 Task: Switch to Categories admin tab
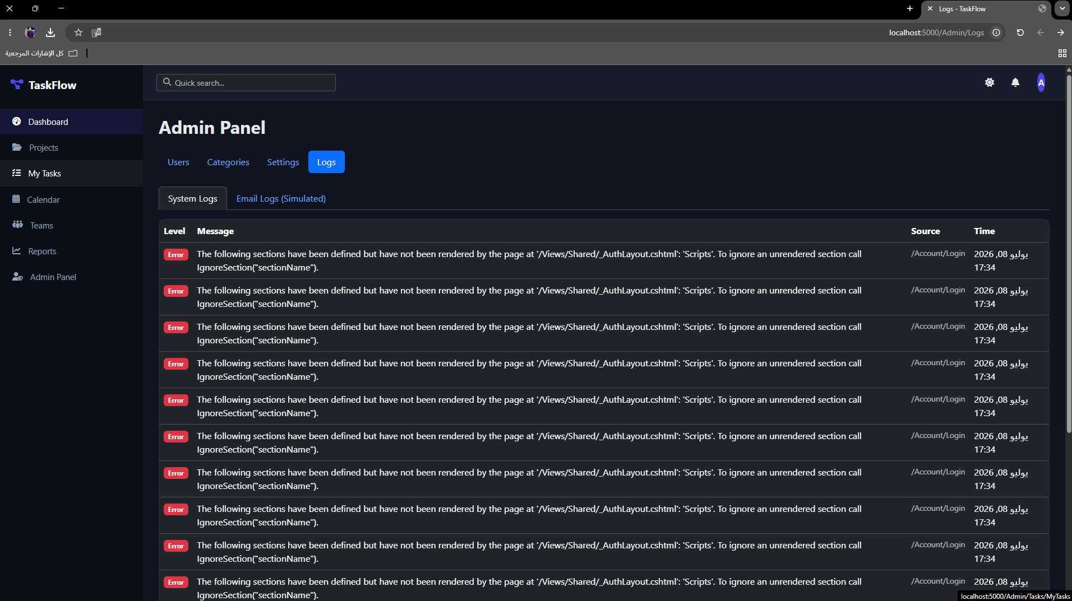coord(228,162)
